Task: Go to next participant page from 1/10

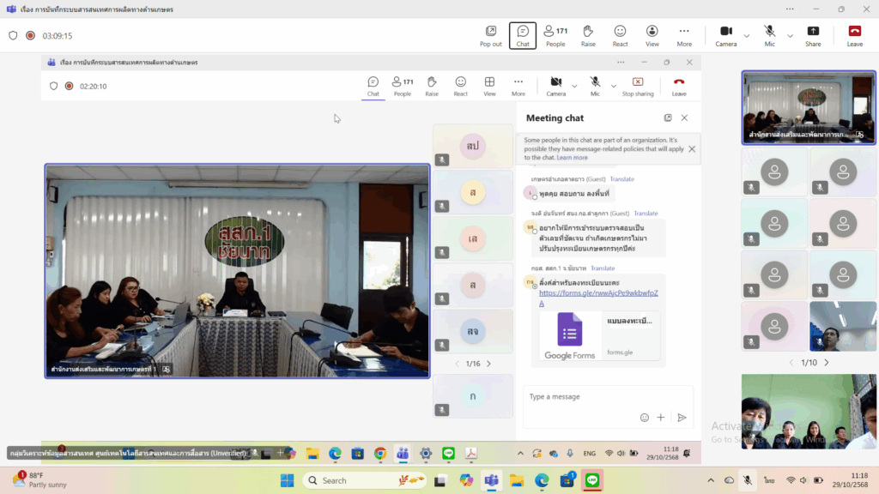Action: coord(827,363)
